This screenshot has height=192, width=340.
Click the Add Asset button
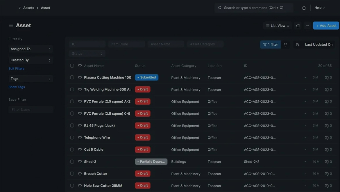(x=326, y=26)
